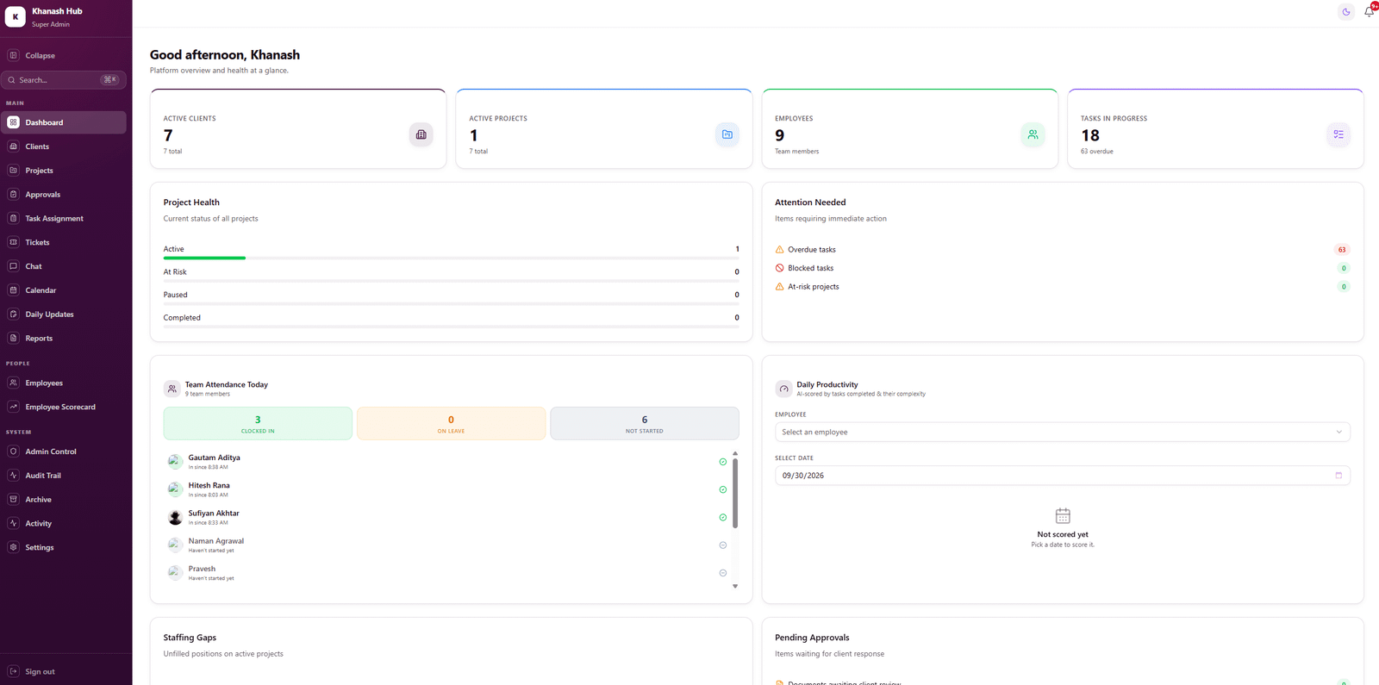Image resolution: width=1379 pixels, height=685 pixels.
Task: Select the On Leave attendance card
Action: (x=451, y=423)
